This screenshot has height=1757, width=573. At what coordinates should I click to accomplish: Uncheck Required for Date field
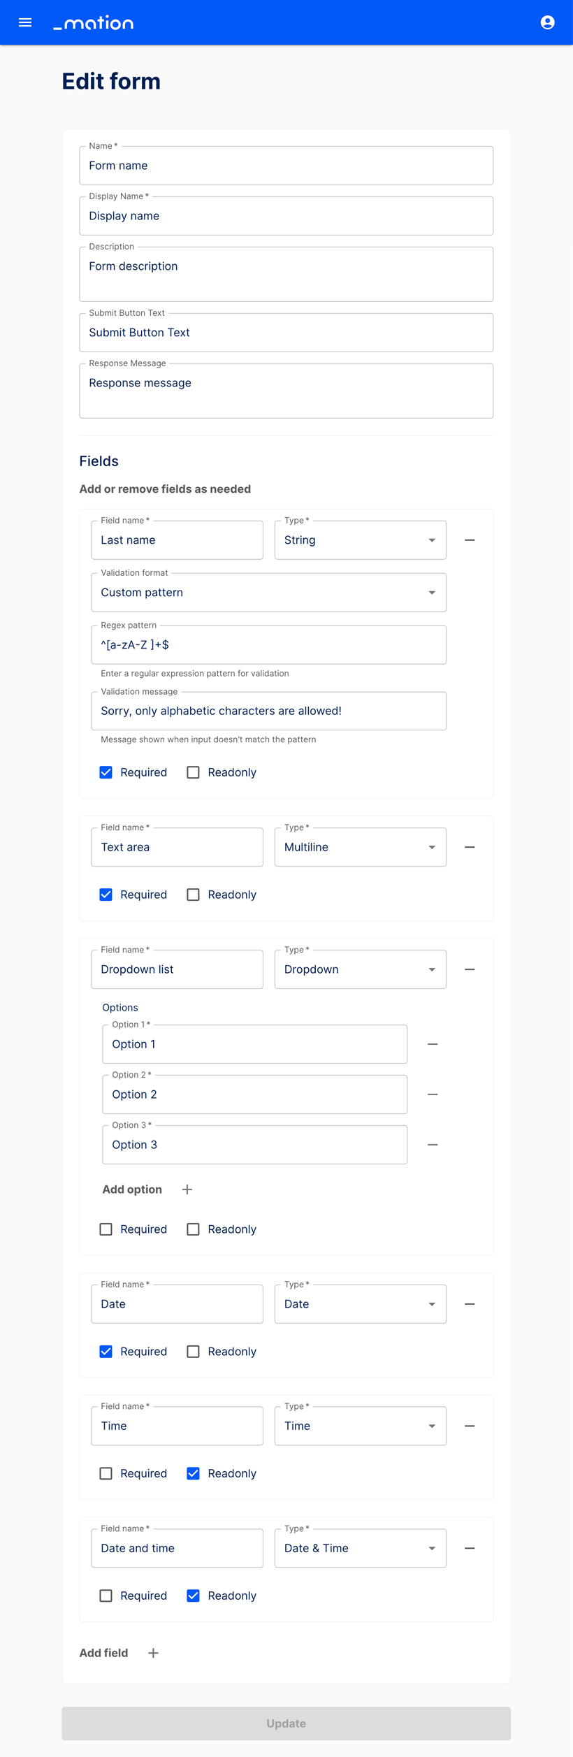[106, 1352]
